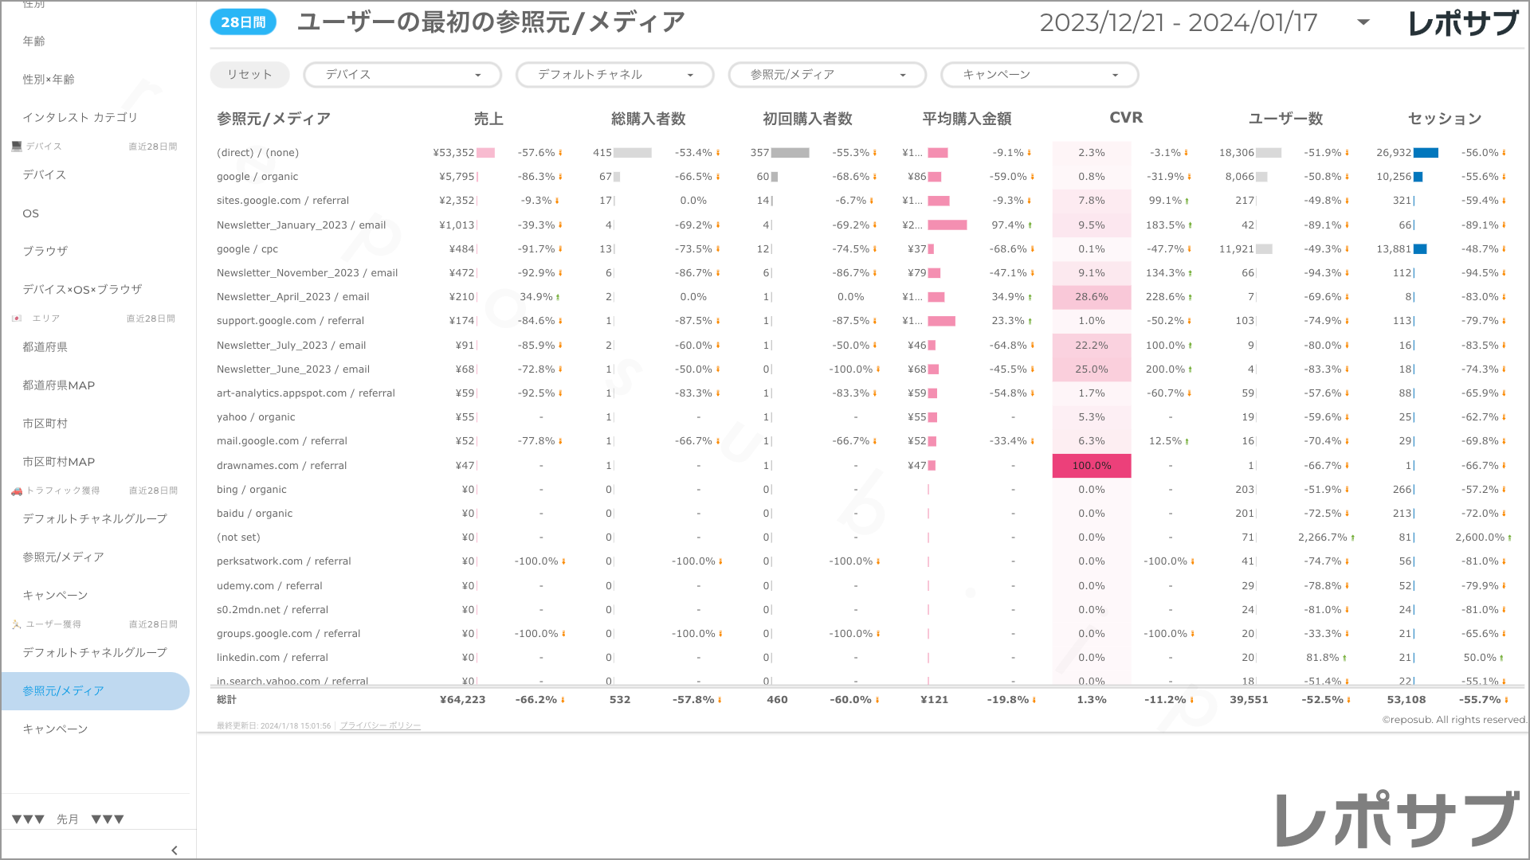1530x860 pixels.
Task: Sort table by CVR column header
Action: point(1125,118)
